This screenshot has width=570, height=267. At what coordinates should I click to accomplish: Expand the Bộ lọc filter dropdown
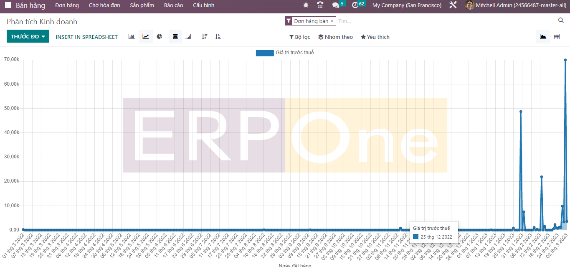300,37
